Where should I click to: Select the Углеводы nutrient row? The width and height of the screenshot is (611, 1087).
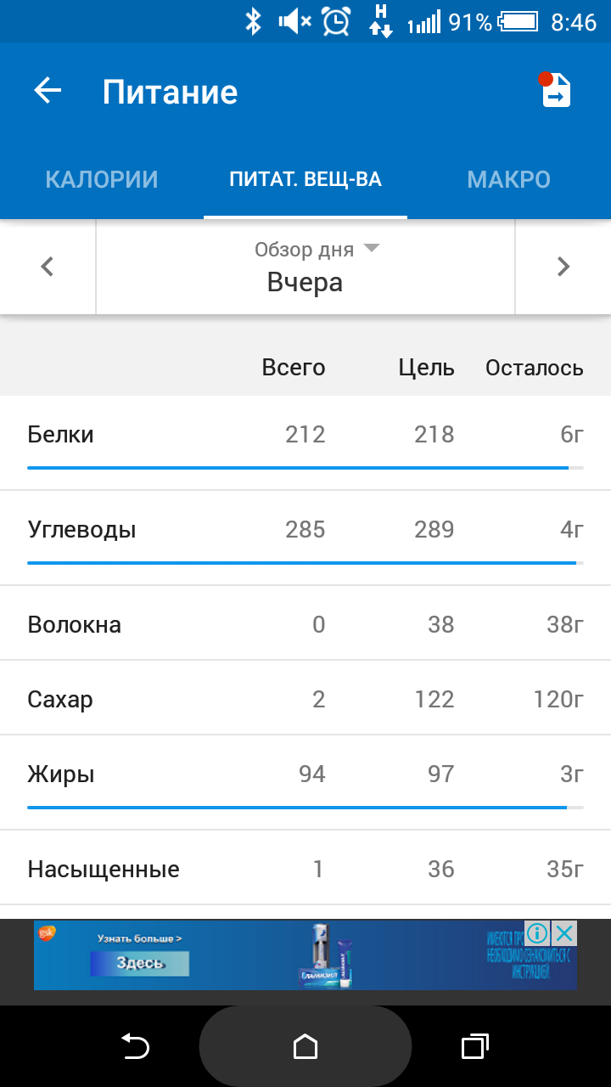(305, 530)
